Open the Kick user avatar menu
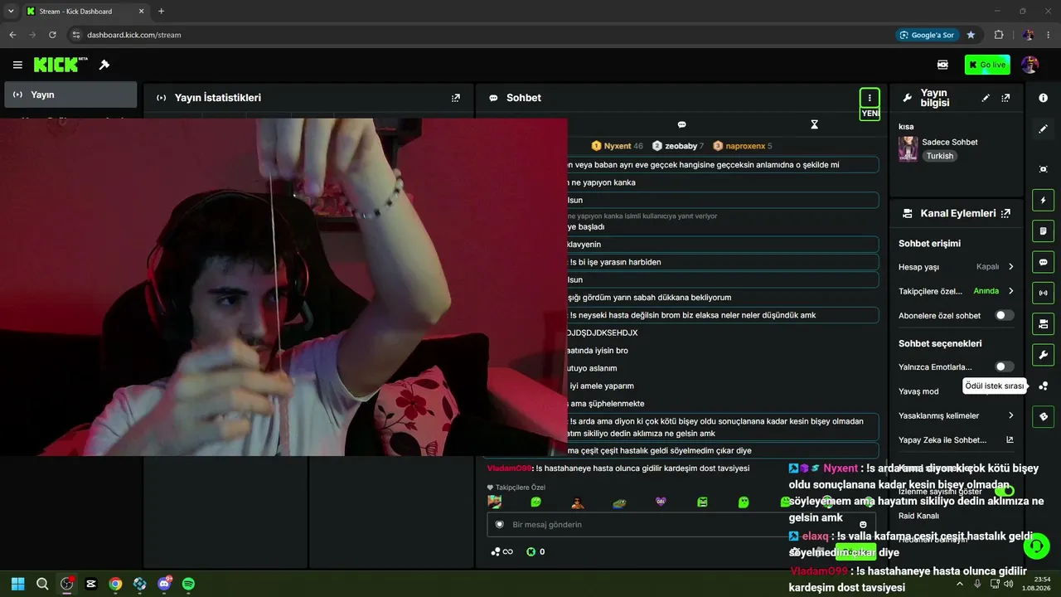Image resolution: width=1061 pixels, height=597 pixels. [x=1030, y=65]
